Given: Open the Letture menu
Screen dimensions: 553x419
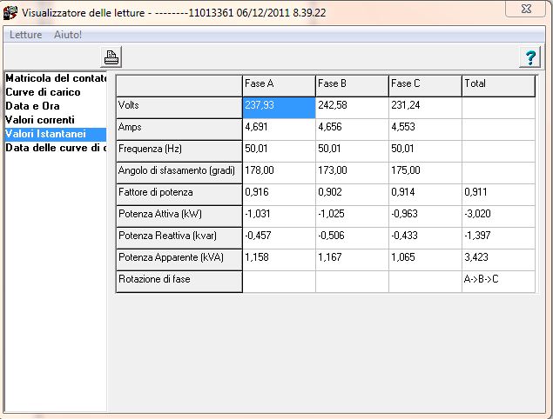Looking at the screenshot, I should pos(25,35).
